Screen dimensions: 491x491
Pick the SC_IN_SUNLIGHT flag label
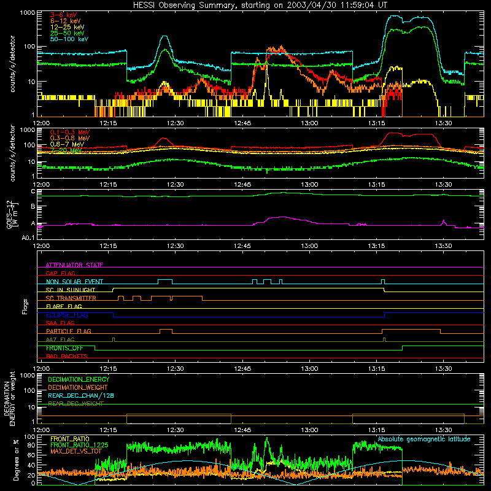pos(71,290)
